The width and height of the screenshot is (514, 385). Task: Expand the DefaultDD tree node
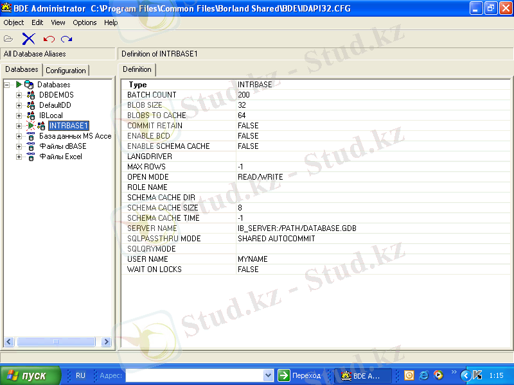tap(19, 105)
